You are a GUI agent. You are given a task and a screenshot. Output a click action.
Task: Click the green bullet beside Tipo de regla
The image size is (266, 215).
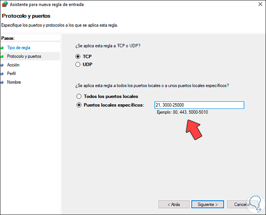tap(2, 48)
